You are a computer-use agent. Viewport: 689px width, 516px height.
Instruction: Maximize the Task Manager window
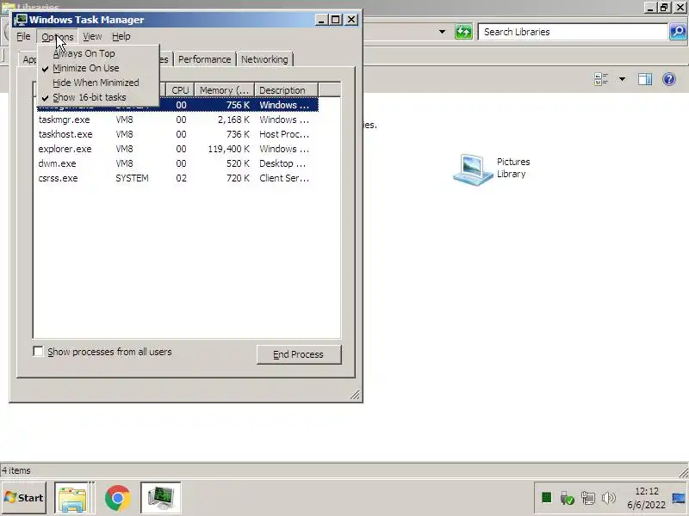click(336, 20)
